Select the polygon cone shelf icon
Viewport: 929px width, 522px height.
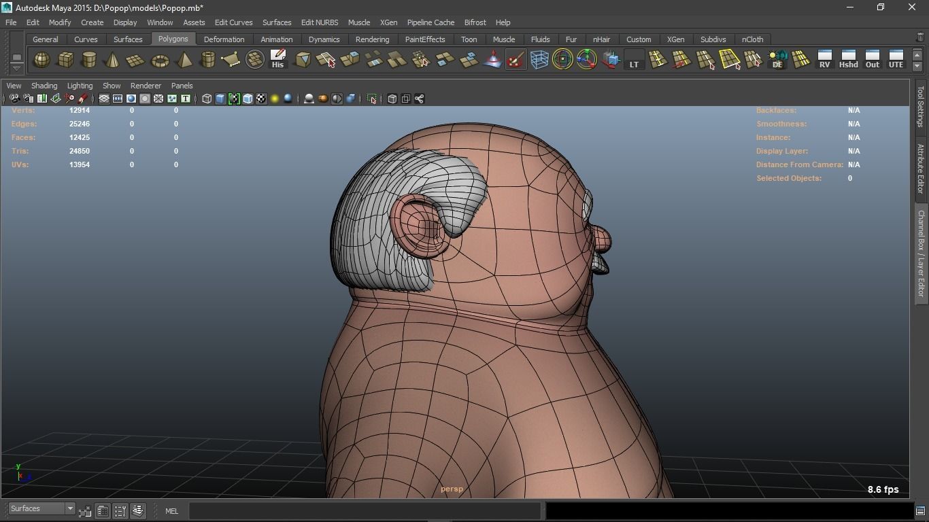click(x=112, y=60)
